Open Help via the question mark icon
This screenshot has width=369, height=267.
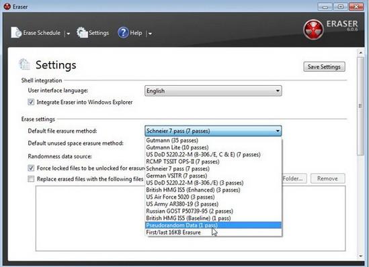(x=123, y=33)
